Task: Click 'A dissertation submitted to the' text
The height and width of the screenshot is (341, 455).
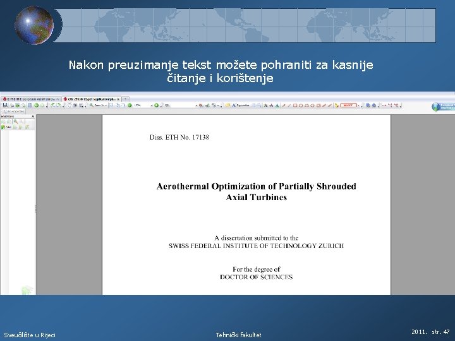Action: tap(256, 238)
